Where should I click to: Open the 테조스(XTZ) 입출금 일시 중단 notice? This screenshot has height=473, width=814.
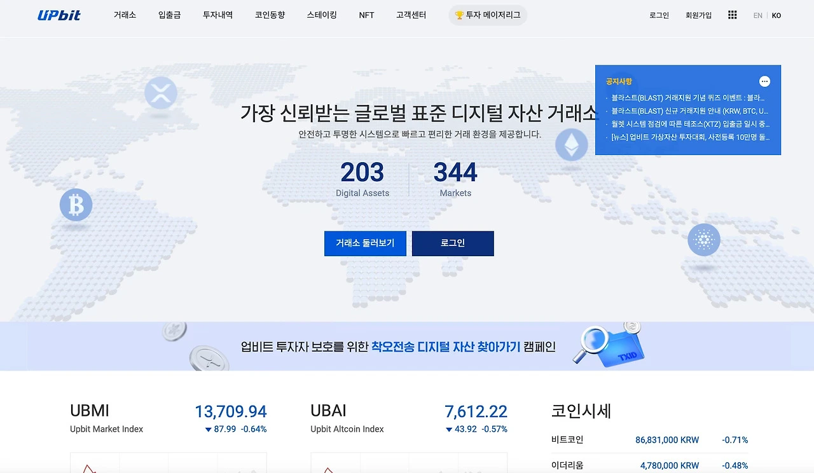(x=690, y=124)
